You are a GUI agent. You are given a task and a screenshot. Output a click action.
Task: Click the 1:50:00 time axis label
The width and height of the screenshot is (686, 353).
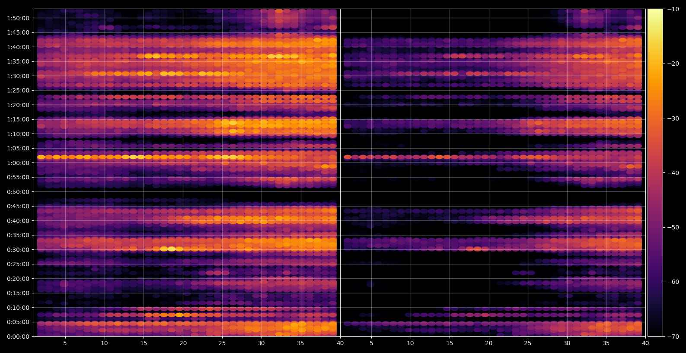point(18,18)
